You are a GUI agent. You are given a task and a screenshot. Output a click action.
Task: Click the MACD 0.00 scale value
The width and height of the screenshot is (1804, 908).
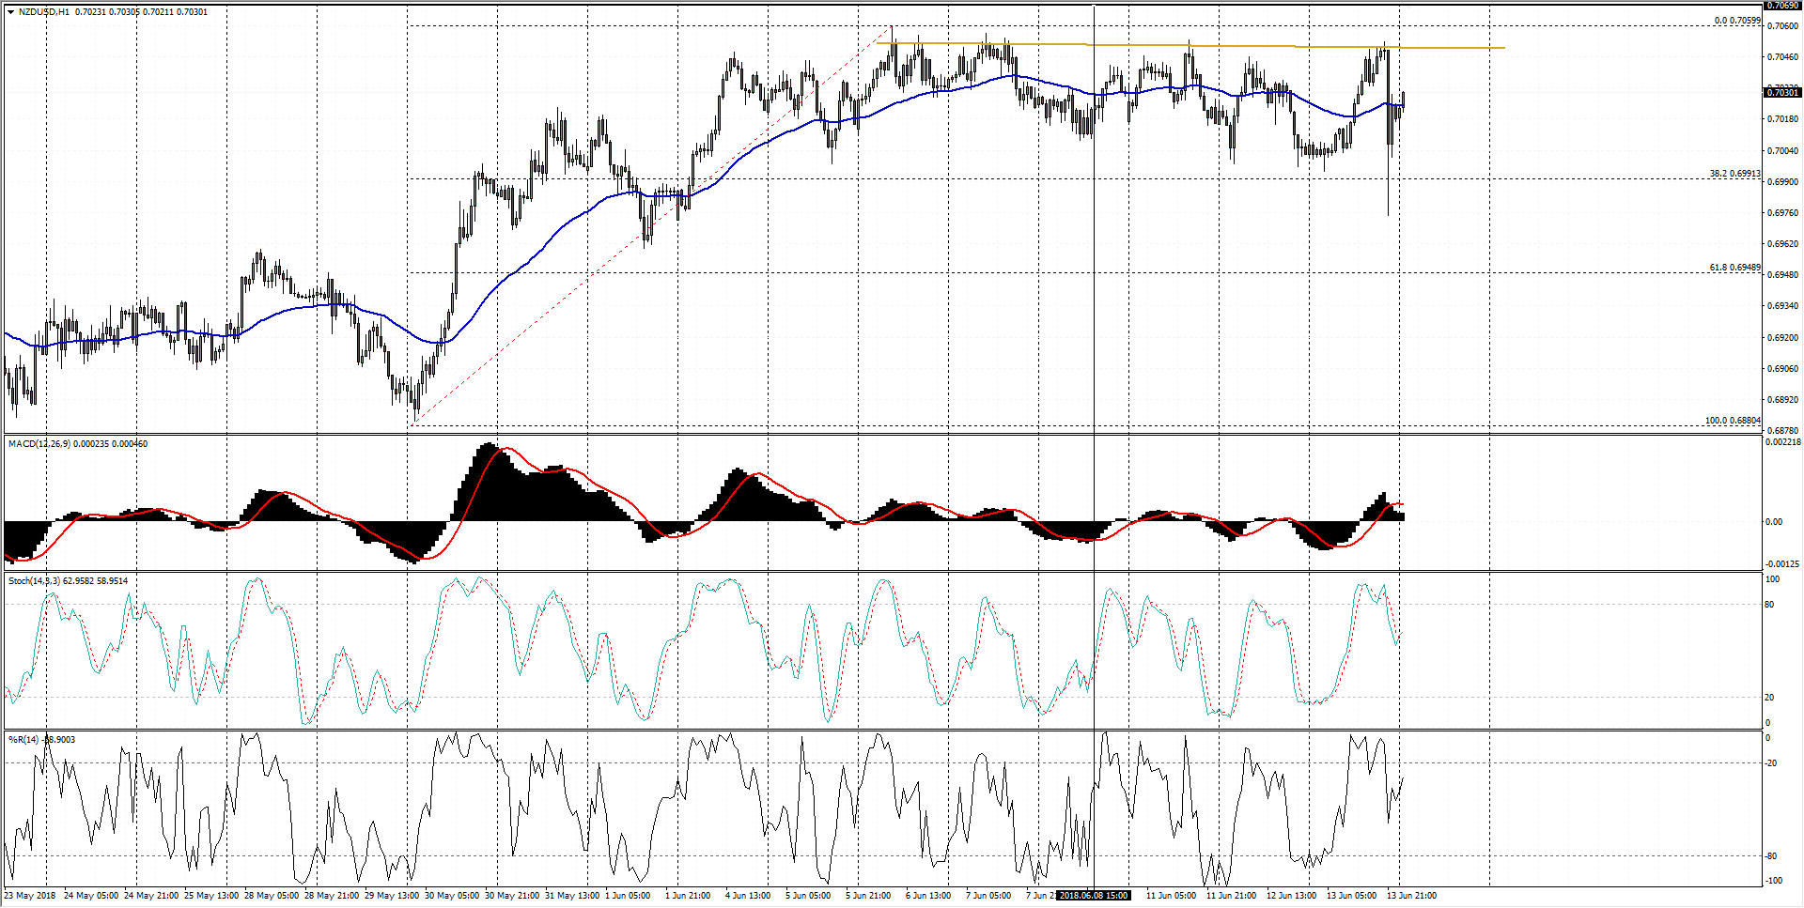pos(1774,522)
